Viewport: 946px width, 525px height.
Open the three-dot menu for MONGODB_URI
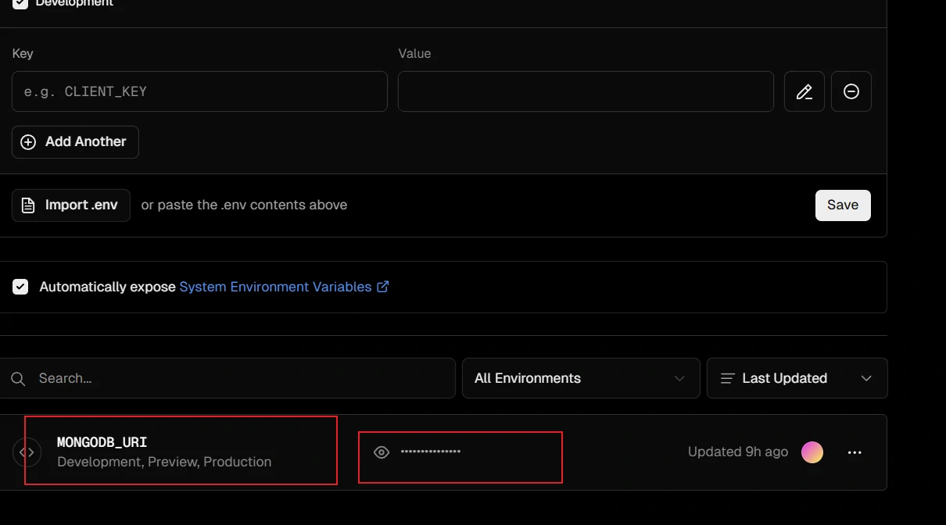855,452
